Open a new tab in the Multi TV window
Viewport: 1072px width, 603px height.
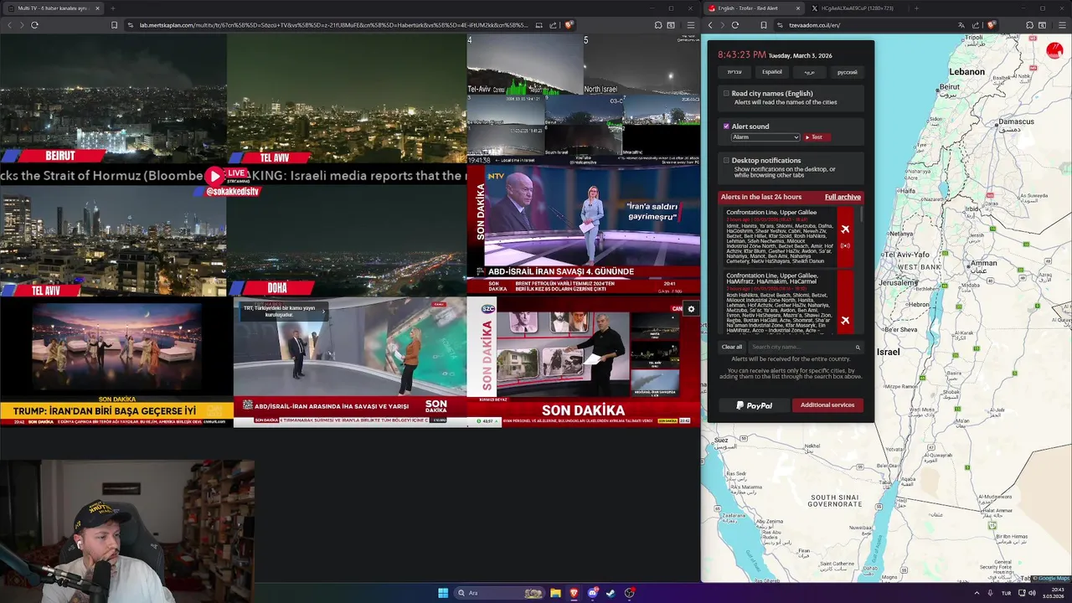click(112, 8)
